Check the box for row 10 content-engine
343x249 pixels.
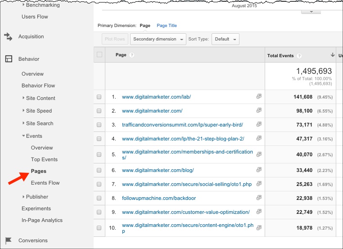99,228
